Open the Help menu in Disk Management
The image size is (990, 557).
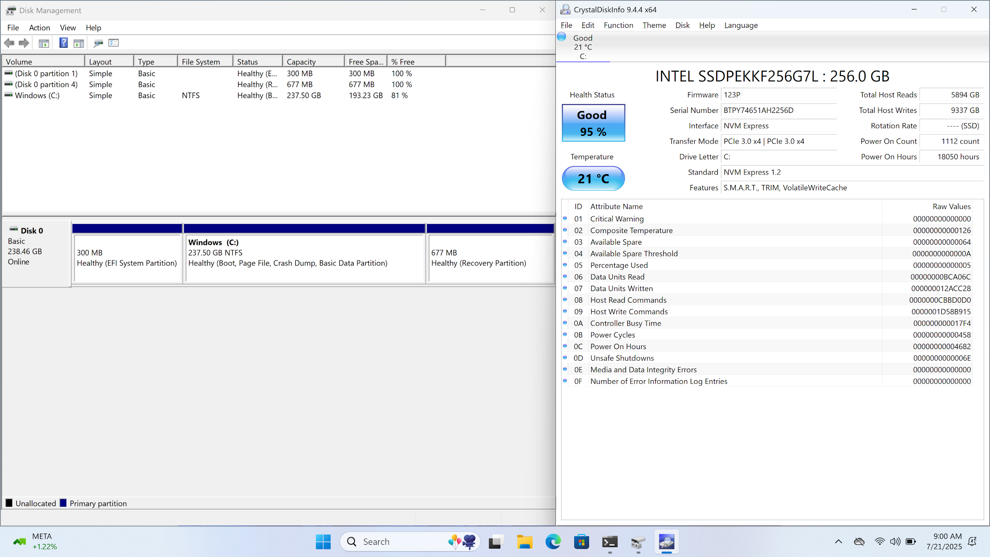click(x=94, y=27)
